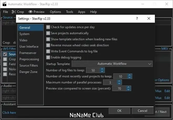Viewport: 173px width, 120px height.
Task: Open the Startup Template dropdown
Action: pos(112,64)
